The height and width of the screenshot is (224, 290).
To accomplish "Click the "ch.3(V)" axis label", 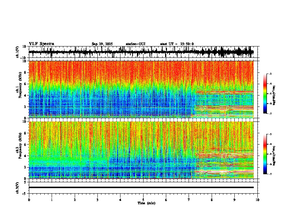I will point(18,188).
